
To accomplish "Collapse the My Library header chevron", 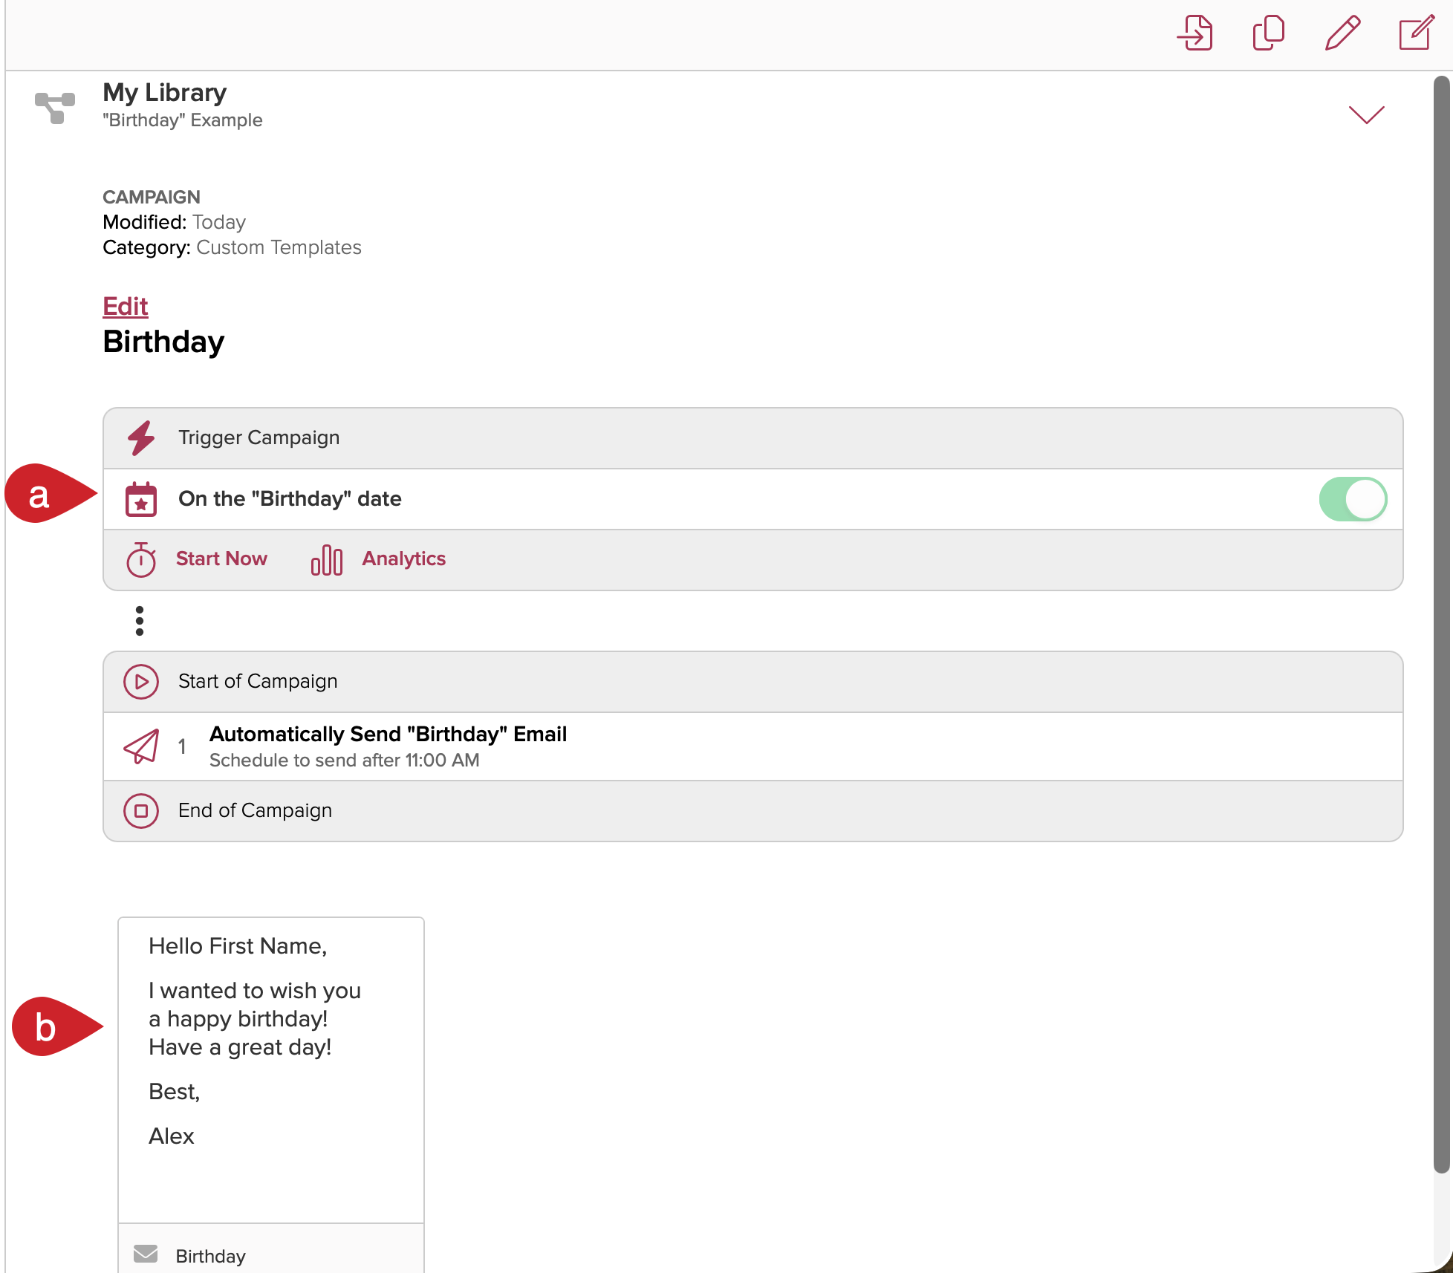I will click(x=1366, y=114).
